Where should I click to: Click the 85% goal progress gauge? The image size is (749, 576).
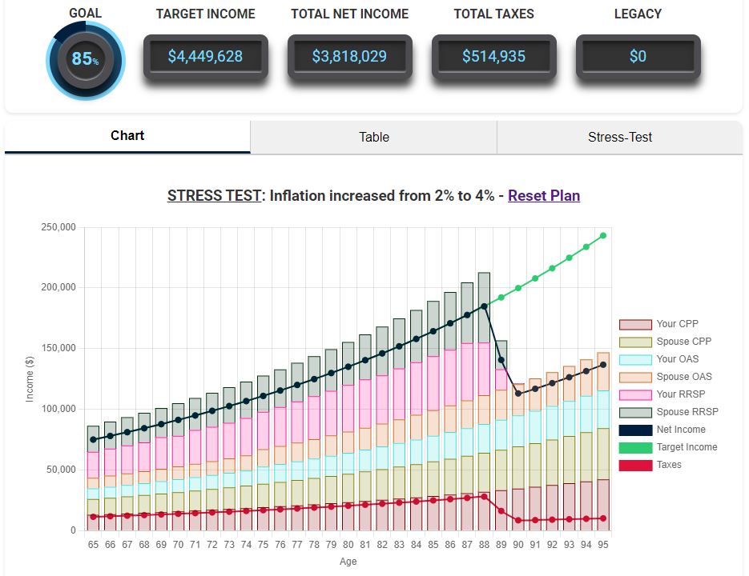coord(86,59)
